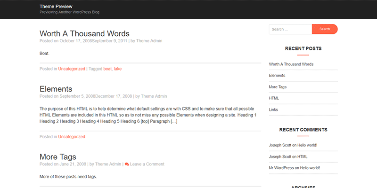Focus the Search input field

[290, 29]
